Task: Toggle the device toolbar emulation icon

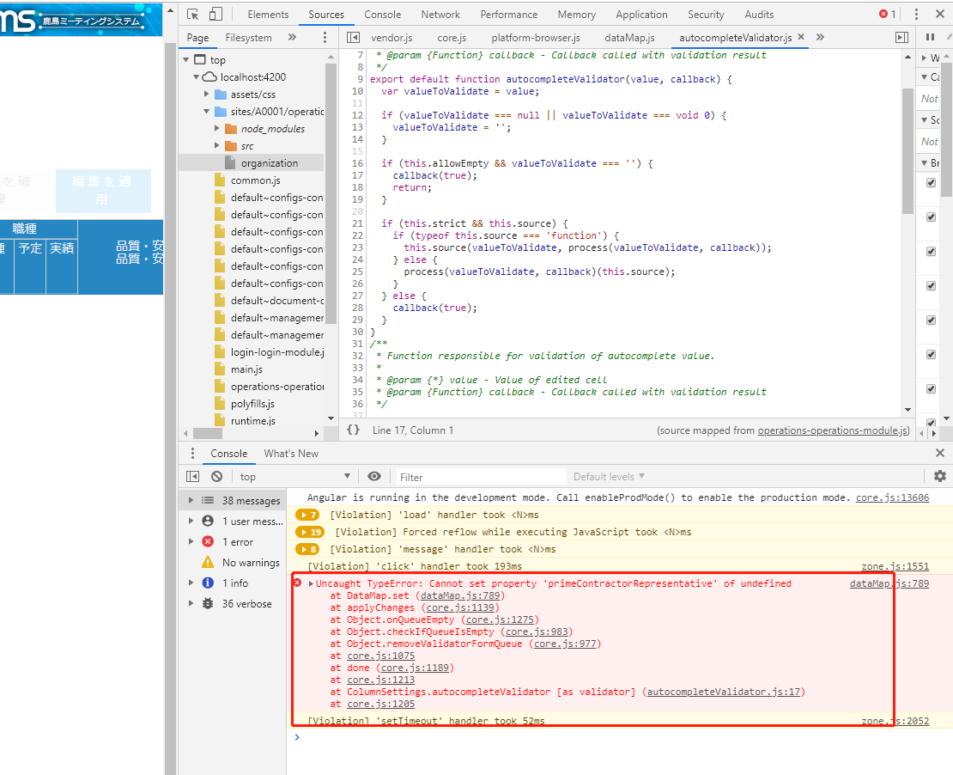Action: point(215,14)
